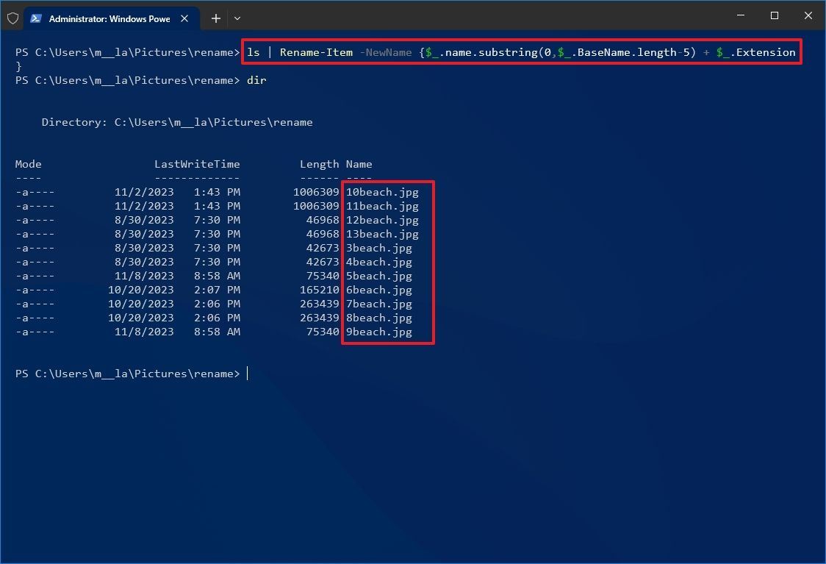Click the dir command text

coord(256,80)
